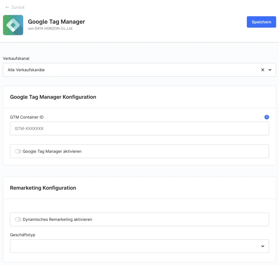This screenshot has height=265, width=279.
Task: Click the back arrow icon next to Zurück
Action: pos(7,7)
